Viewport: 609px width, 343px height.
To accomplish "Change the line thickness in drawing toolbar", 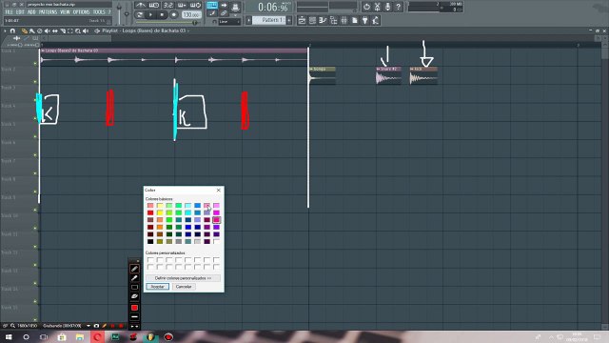I will pos(134,317).
